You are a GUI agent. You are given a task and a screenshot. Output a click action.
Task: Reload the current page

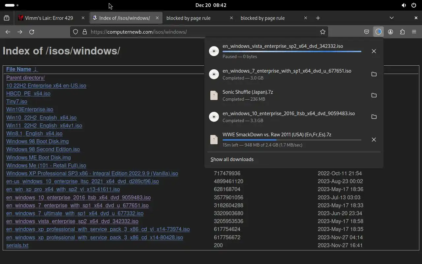point(32,32)
